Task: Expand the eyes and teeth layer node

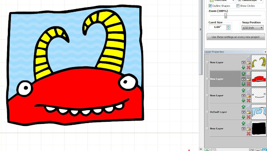Action: (x=207, y=96)
